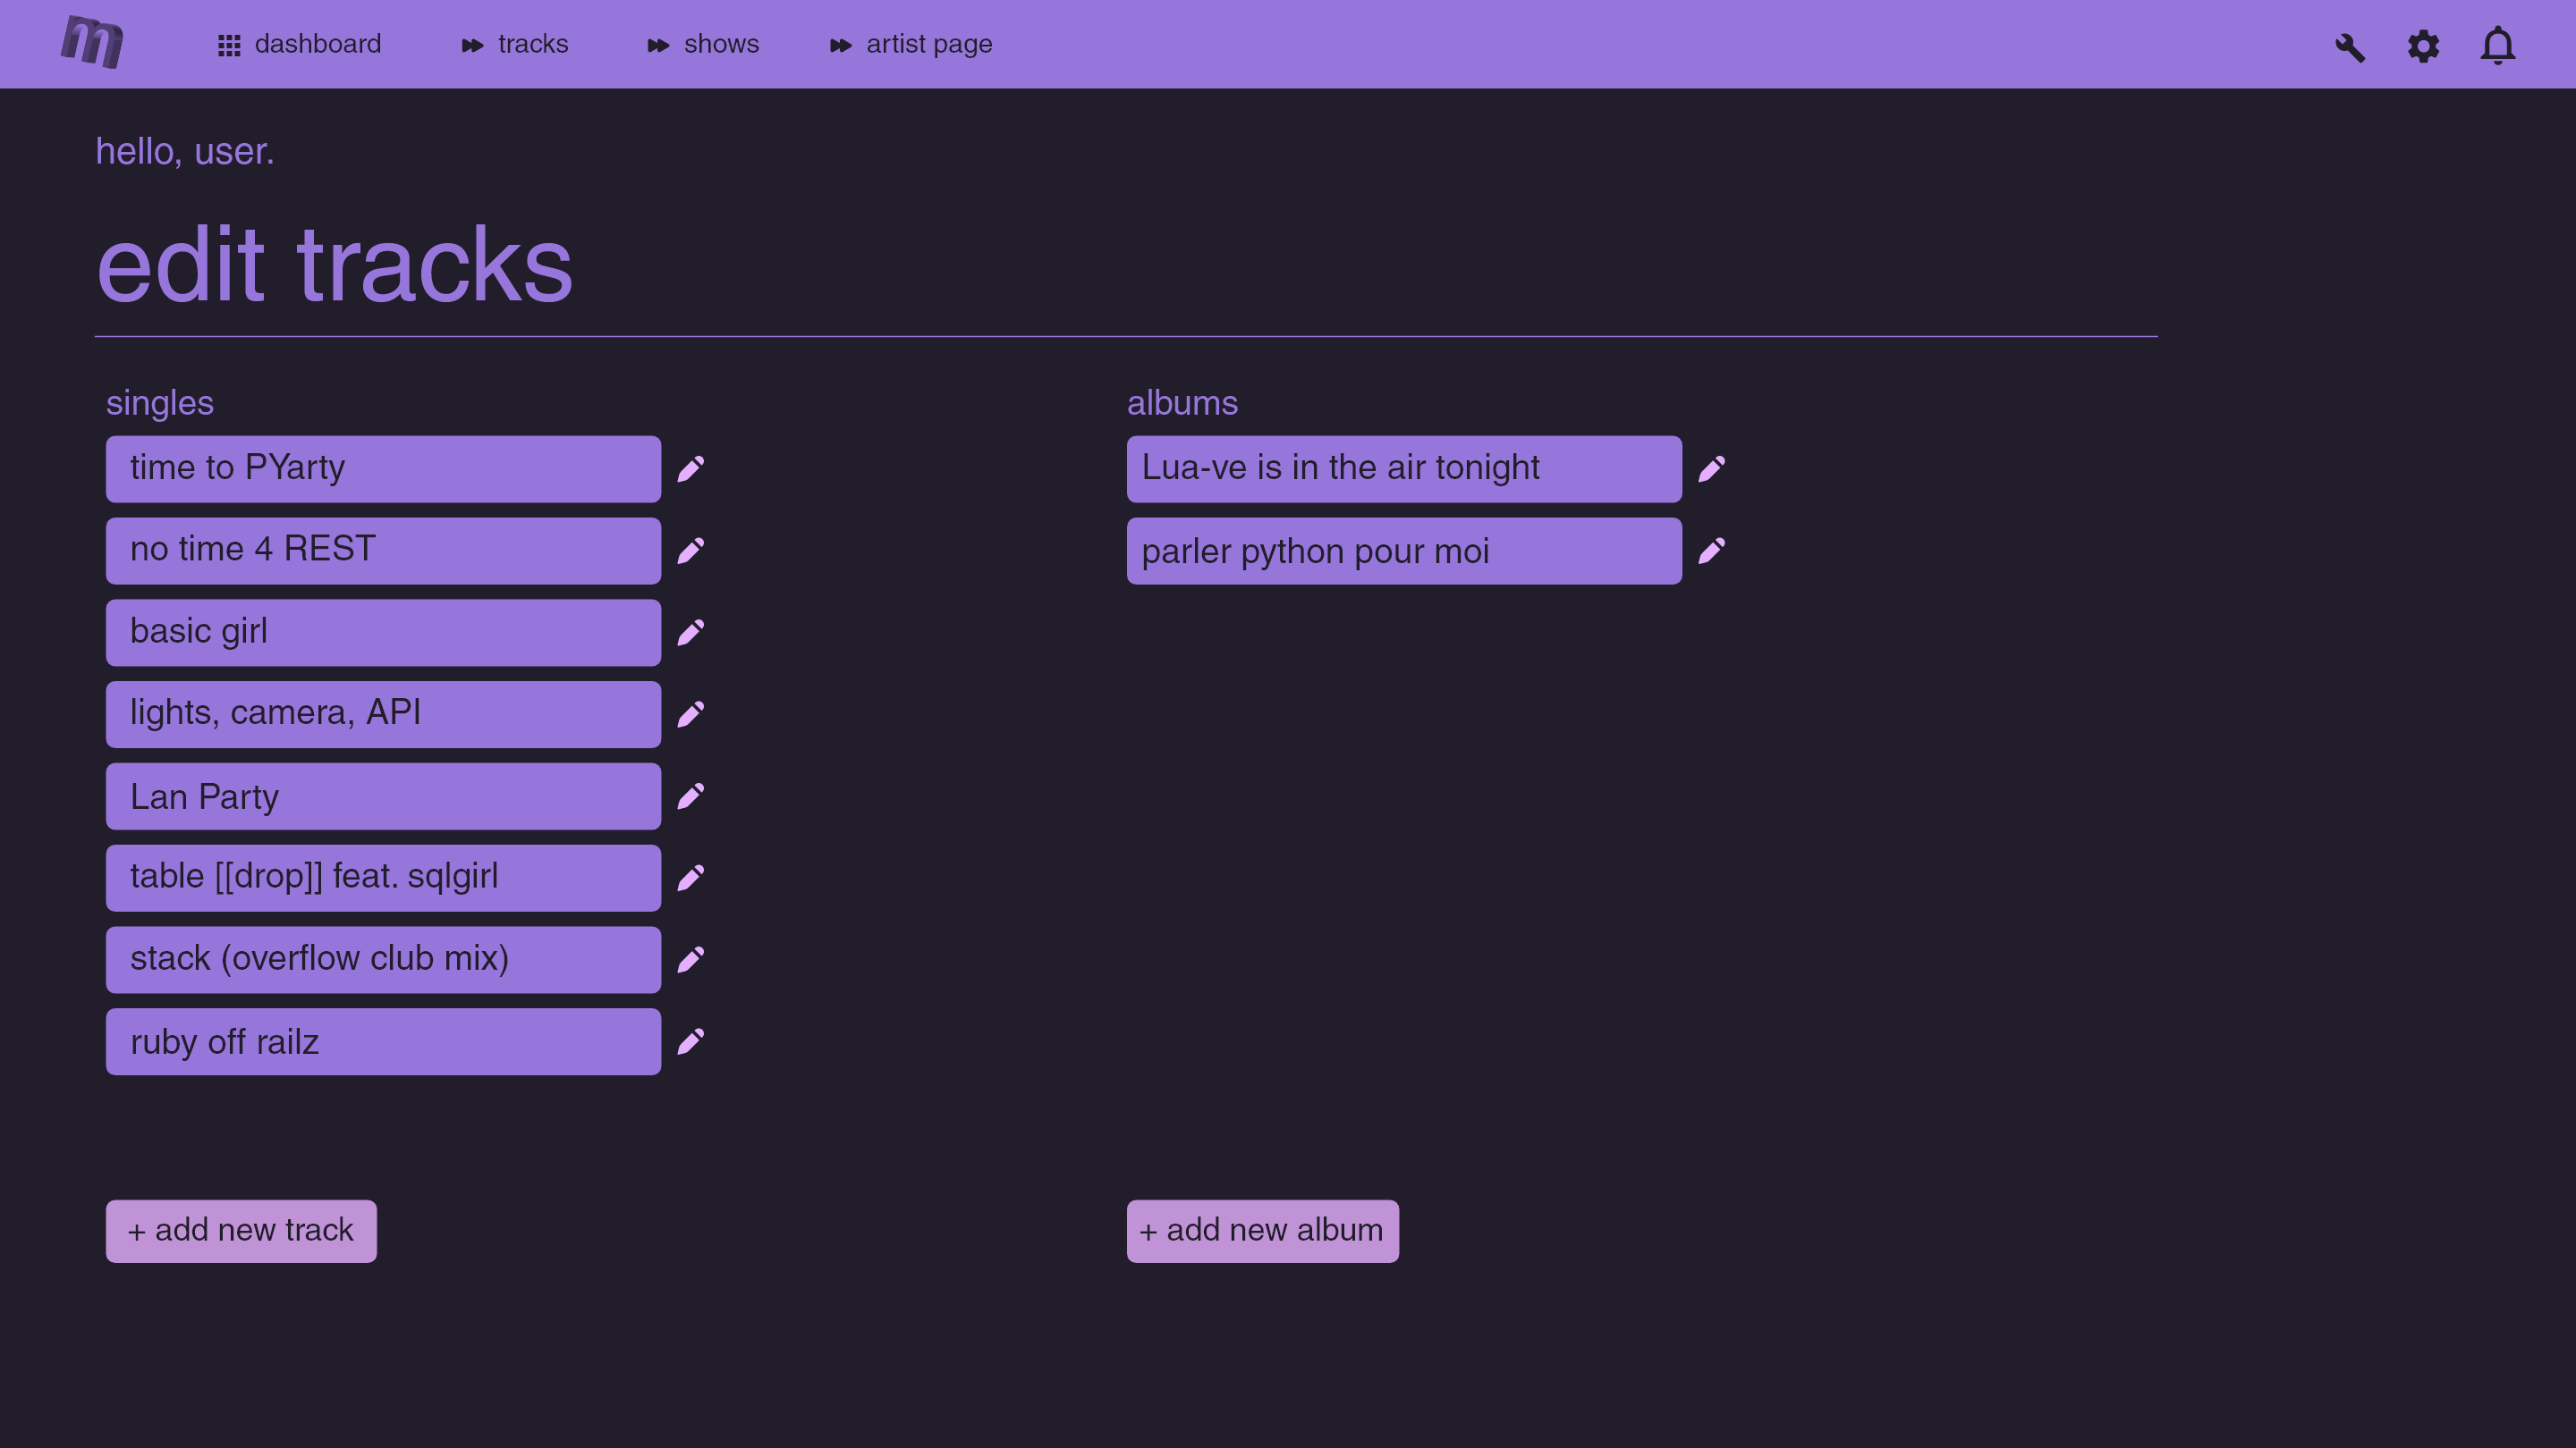
Task: Open settings gear in top bar
Action: (x=2423, y=46)
